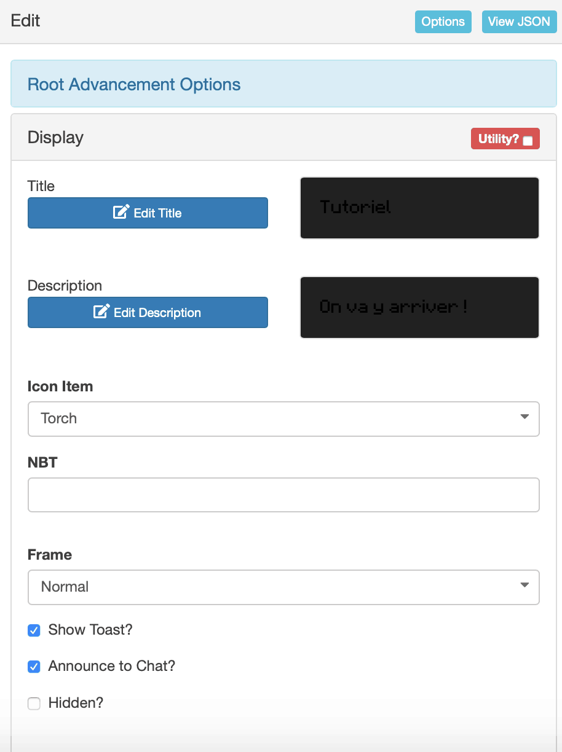Click the Edit Title button label

pyautogui.click(x=157, y=213)
